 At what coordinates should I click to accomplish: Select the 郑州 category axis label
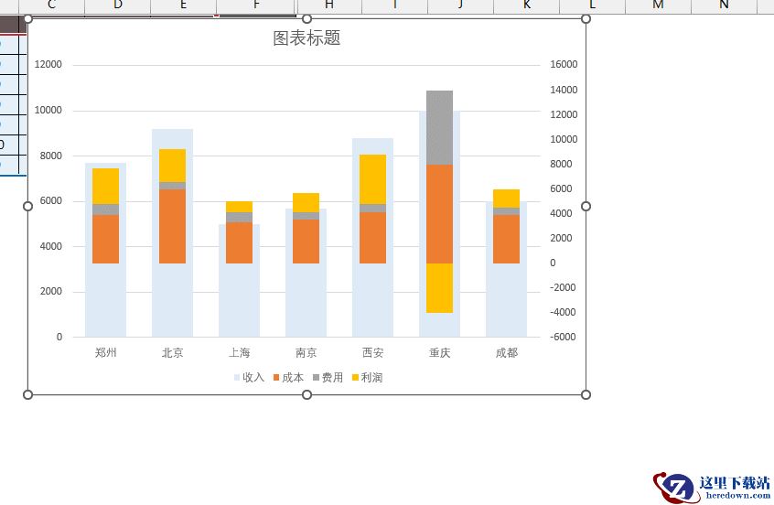click(105, 352)
